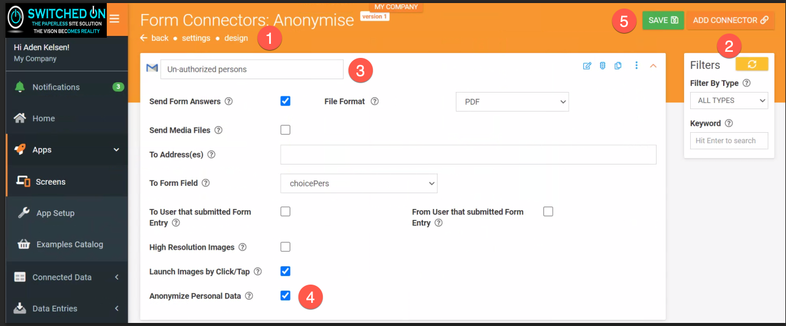
Task: Open help for Keyword filter
Action: coord(729,123)
